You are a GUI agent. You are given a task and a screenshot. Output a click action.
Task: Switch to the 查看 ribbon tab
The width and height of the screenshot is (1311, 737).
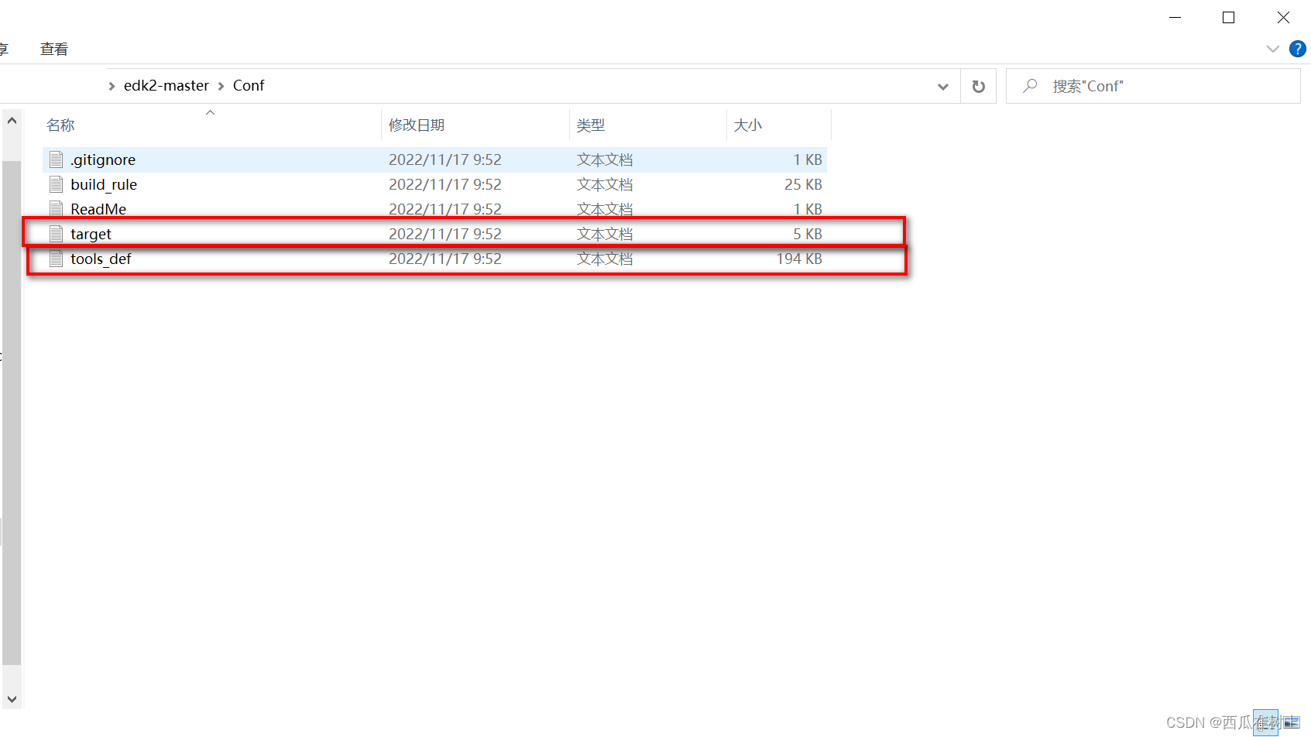point(53,48)
